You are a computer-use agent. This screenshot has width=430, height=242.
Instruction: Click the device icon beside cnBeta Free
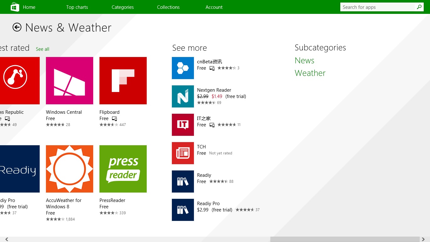pos(212,68)
